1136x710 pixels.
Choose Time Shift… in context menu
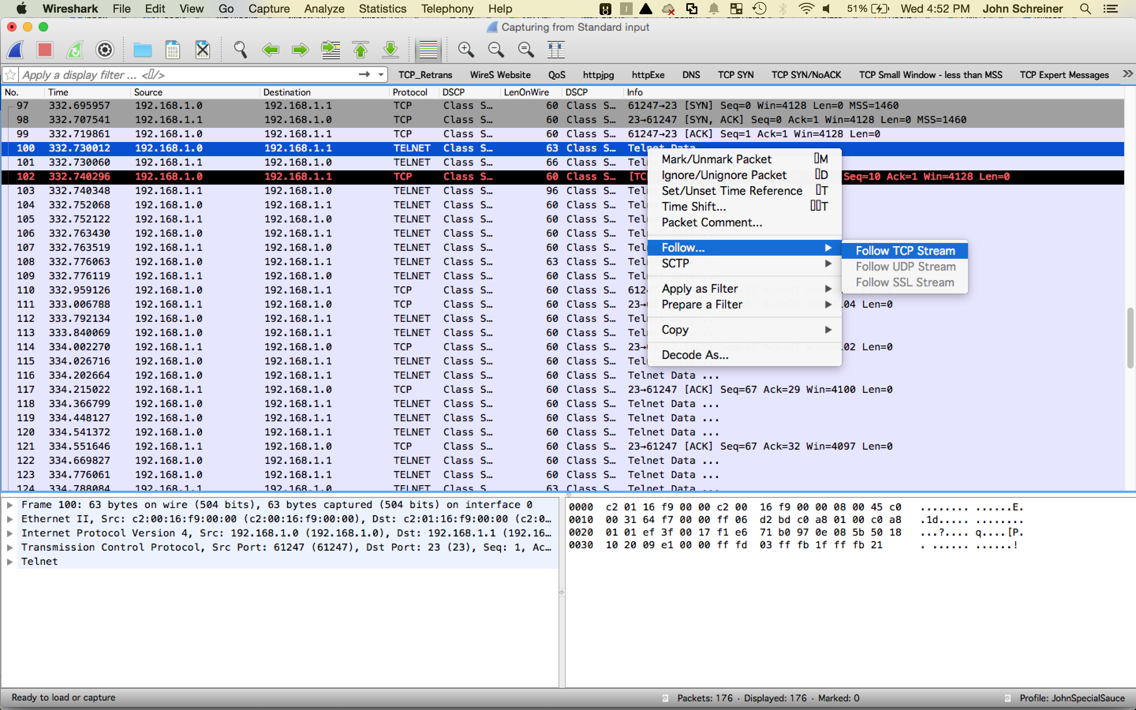click(x=744, y=207)
